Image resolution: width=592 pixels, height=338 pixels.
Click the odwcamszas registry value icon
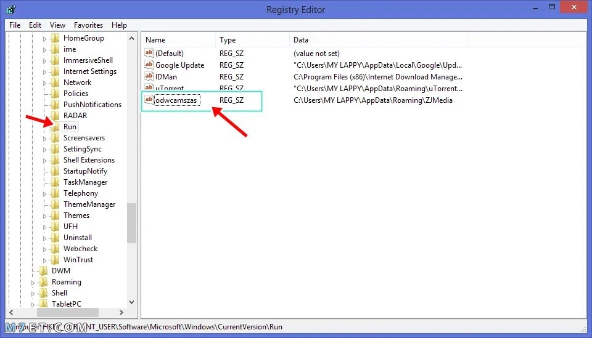click(x=149, y=100)
